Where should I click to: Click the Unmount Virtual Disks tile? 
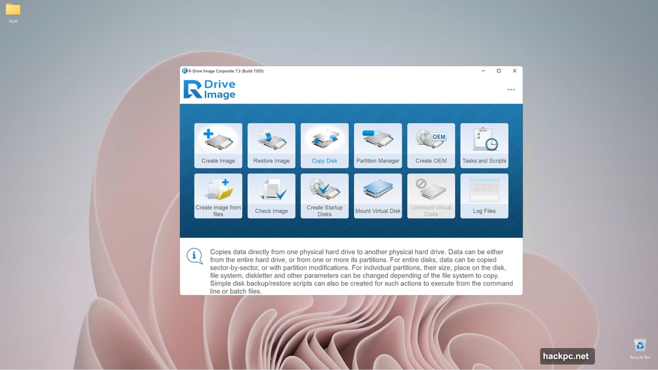click(431, 196)
